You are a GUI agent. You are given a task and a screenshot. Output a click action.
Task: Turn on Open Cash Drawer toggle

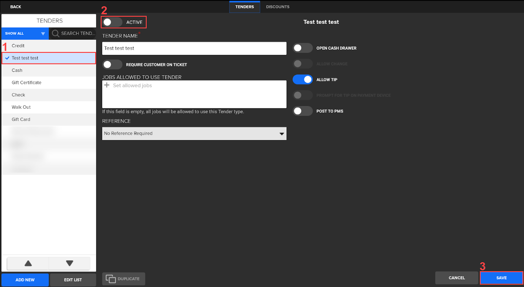coord(302,48)
